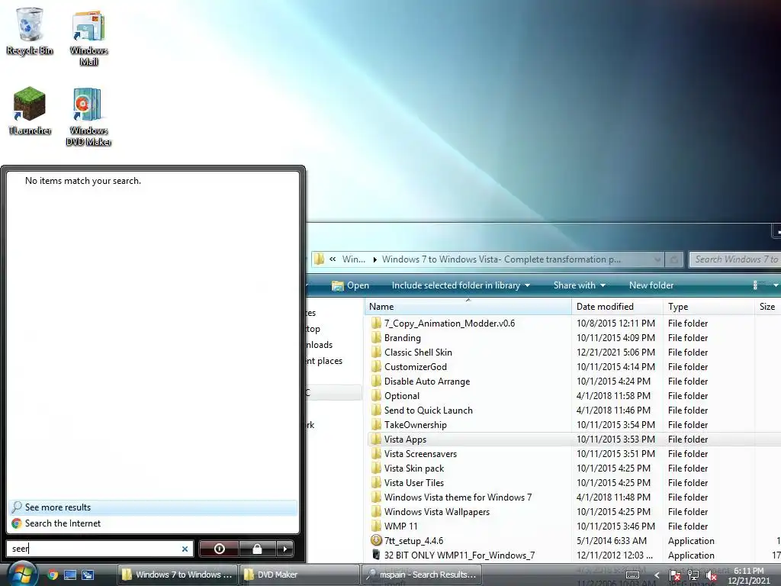
Task: Click the Show Desktop quick launch icon
Action: (x=70, y=575)
